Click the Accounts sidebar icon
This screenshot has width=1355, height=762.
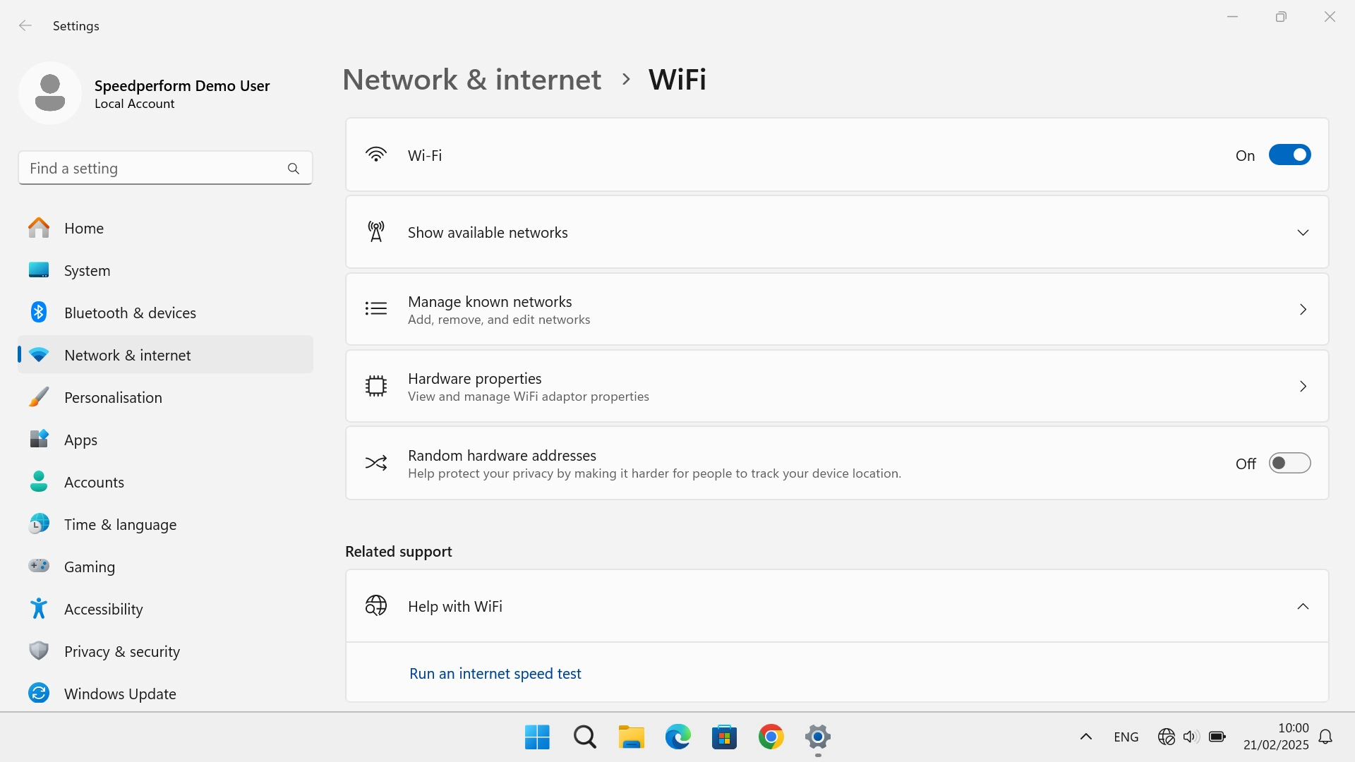(x=39, y=482)
